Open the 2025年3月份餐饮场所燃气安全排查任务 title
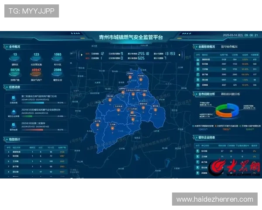Viewport: 262px width, 210px height. tap(41, 110)
